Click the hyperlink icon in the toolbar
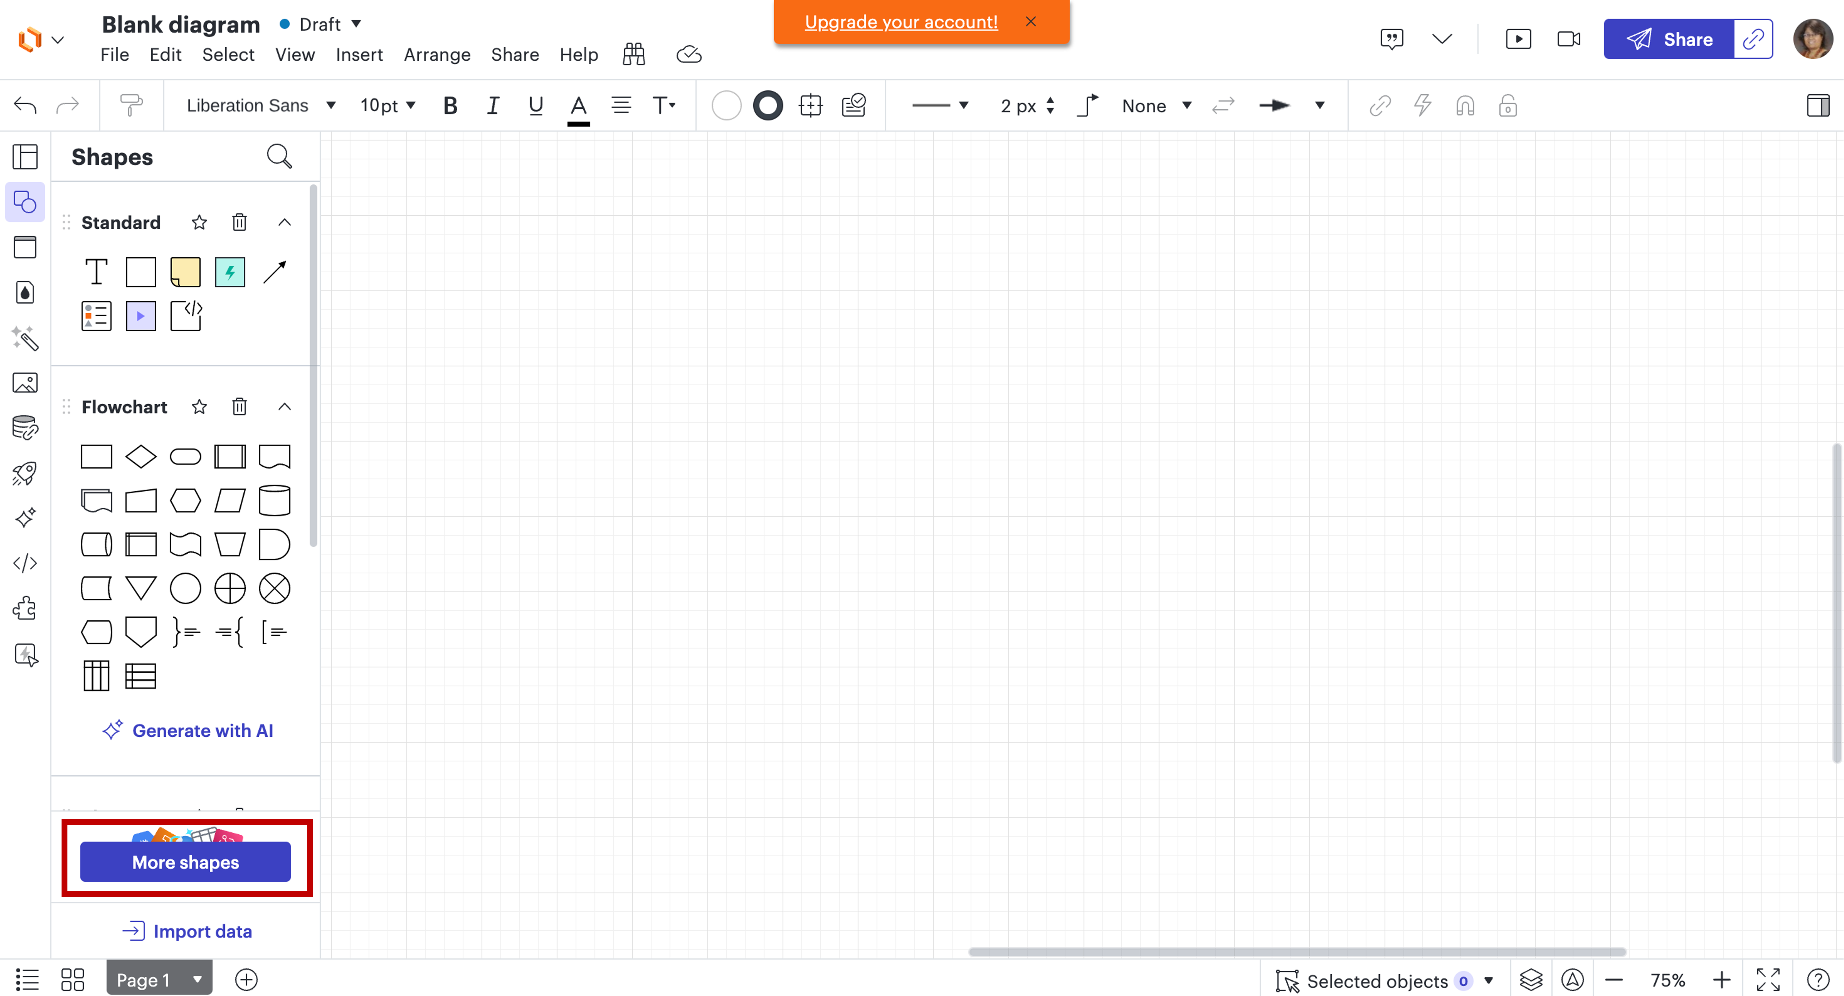Image resolution: width=1844 pixels, height=996 pixels. coord(1380,105)
